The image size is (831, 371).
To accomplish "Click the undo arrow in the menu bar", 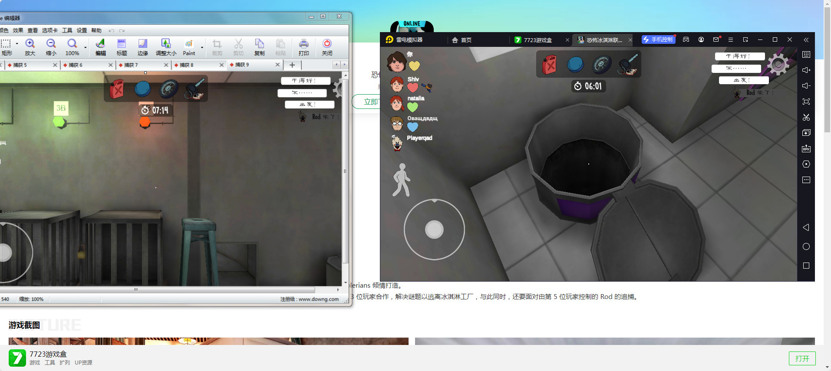I will 112,31.
